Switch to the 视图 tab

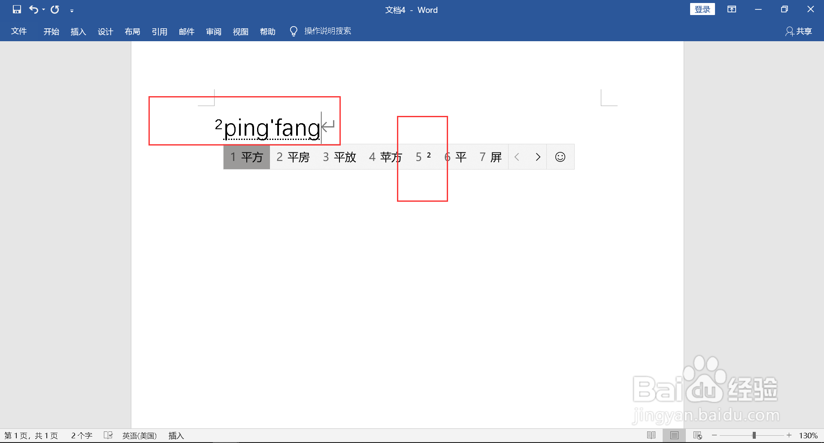coord(240,31)
